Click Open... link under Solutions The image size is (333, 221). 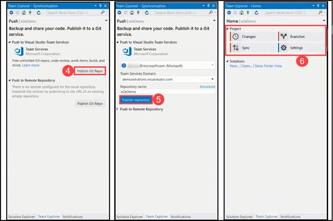[247, 66]
